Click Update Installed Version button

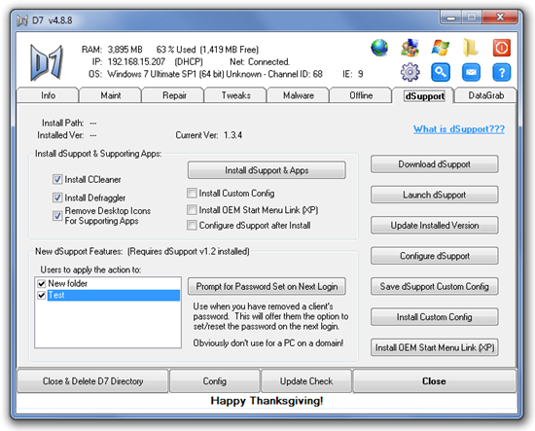coord(435,225)
